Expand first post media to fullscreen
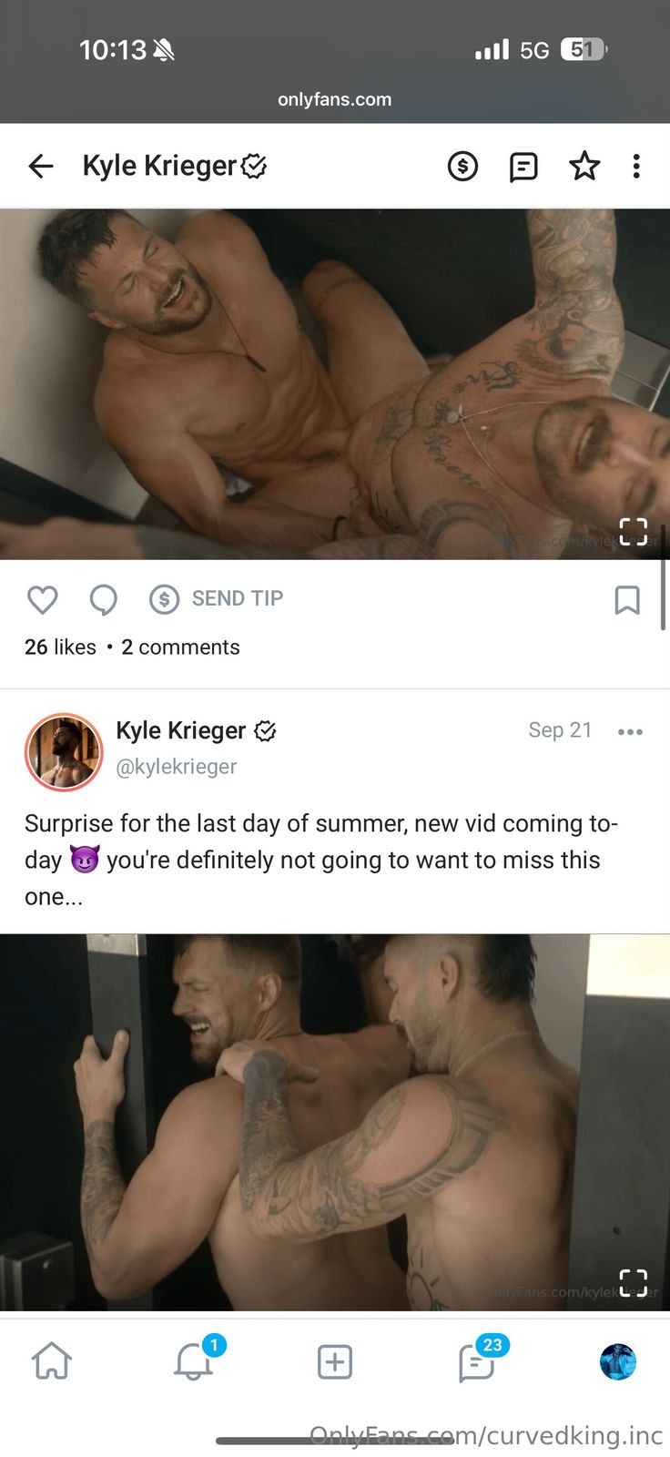The width and height of the screenshot is (670, 1457). click(x=633, y=532)
